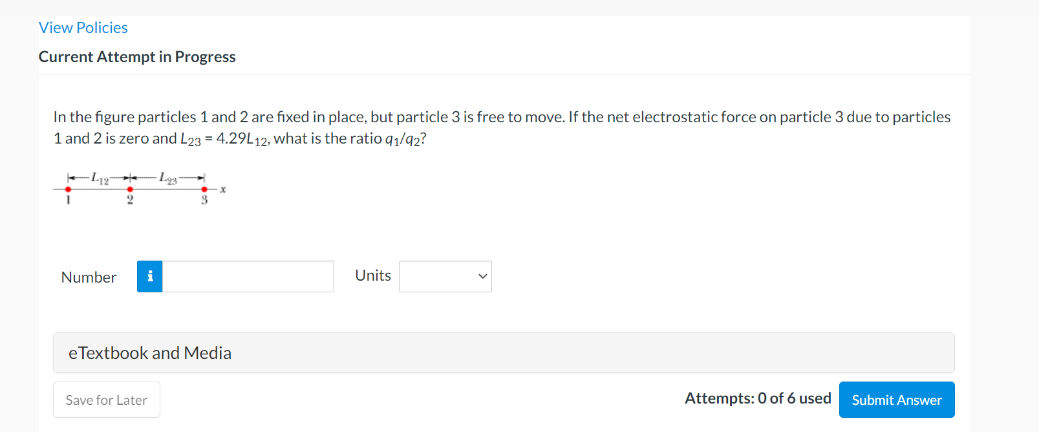
Task: Click the blue info icon beside Number
Action: point(149,276)
